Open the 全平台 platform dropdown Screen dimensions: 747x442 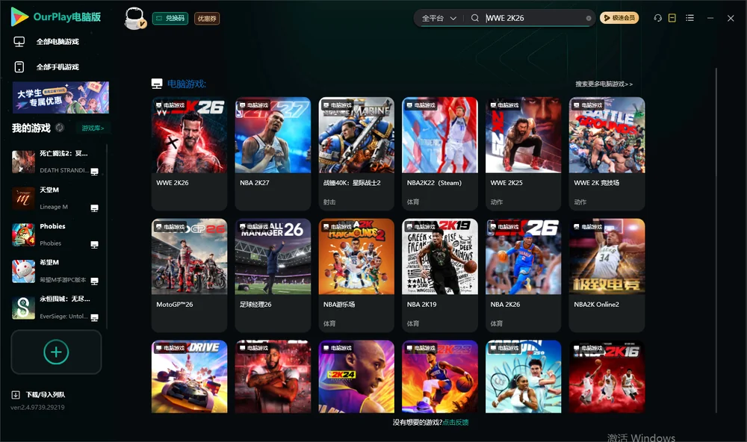point(438,18)
